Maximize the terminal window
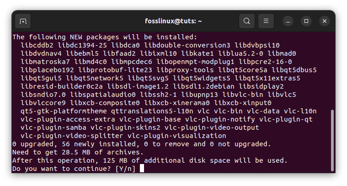Image resolution: width=347 pixels, height=186 pixels. point(306,21)
